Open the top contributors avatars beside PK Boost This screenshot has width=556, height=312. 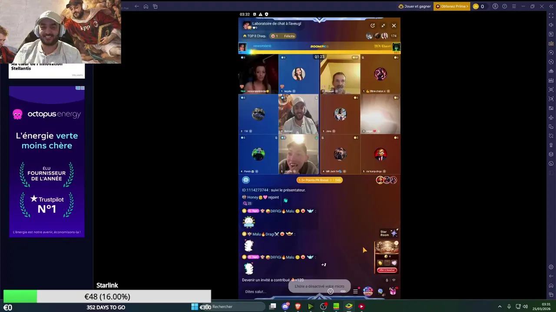[387, 180]
